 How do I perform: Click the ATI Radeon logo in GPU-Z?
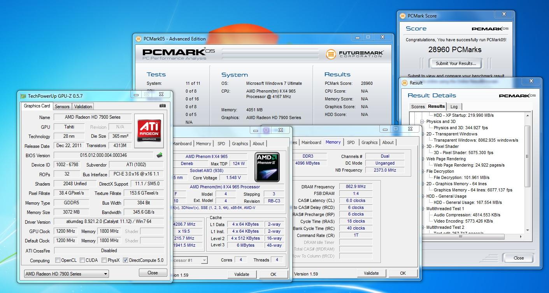[149, 131]
